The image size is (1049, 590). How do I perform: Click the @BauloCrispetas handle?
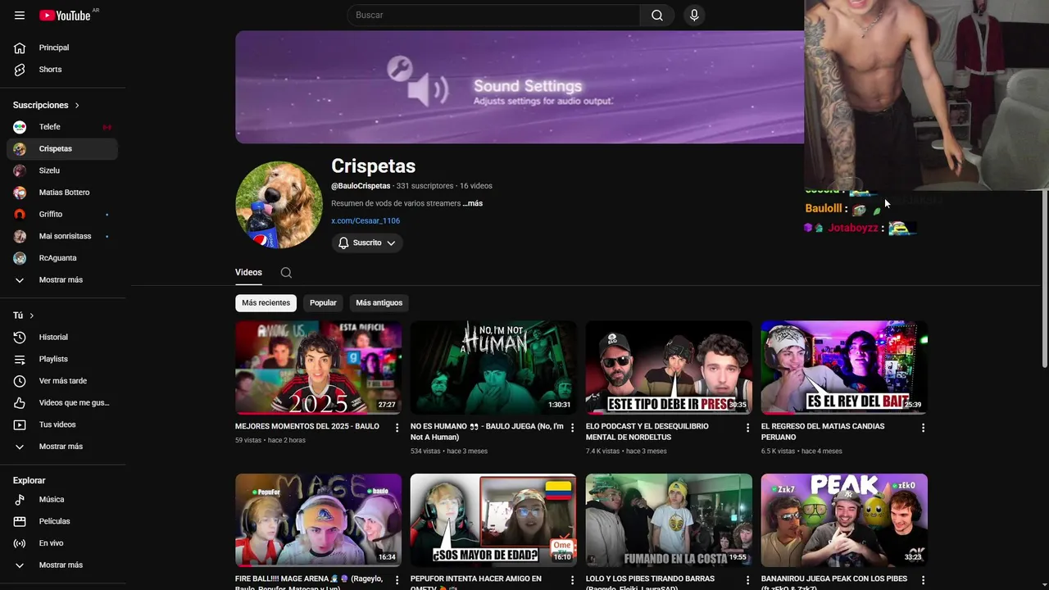click(x=361, y=186)
